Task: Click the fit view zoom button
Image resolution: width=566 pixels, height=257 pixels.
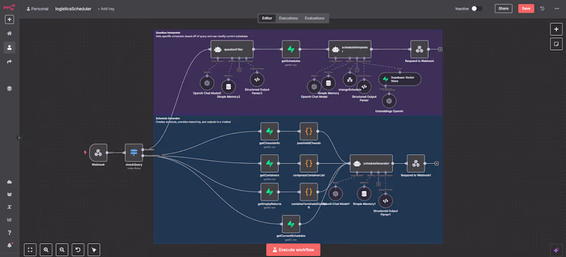Action: click(30, 249)
